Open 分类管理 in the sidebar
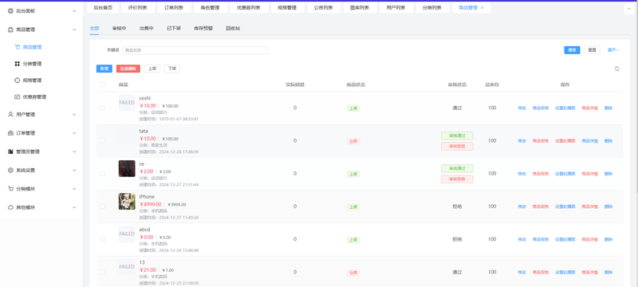This screenshot has width=638, height=287. (32, 64)
